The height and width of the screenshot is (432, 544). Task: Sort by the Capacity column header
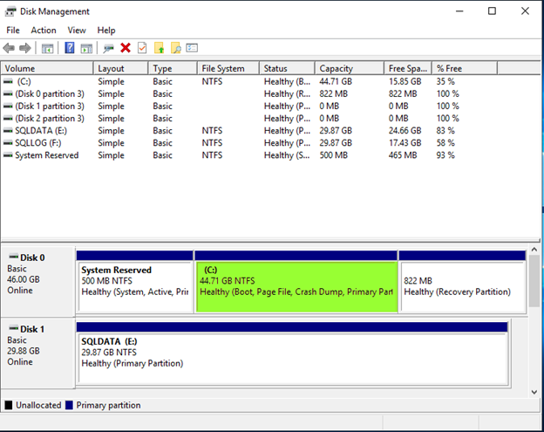coord(350,68)
